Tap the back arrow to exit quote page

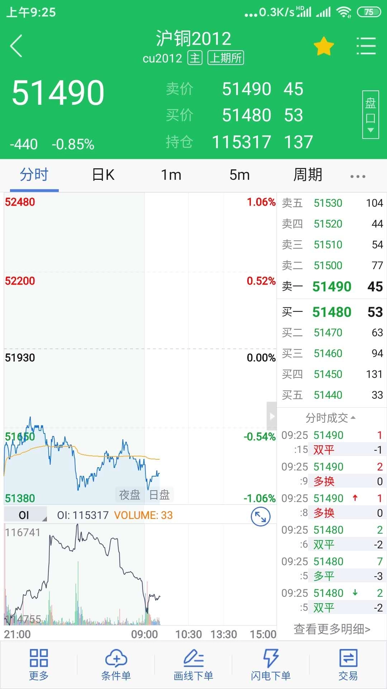16,45
